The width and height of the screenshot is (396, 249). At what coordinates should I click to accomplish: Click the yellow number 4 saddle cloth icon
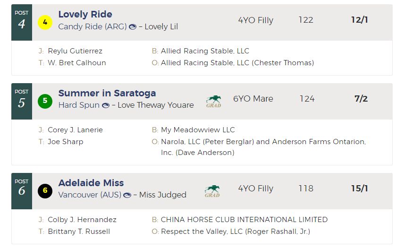pyautogui.click(x=45, y=22)
